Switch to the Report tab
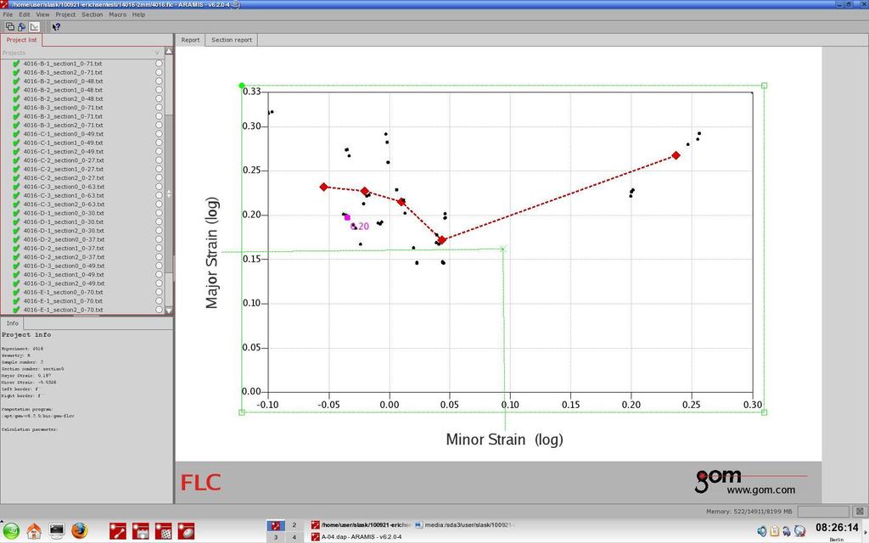Screen dimensions: 869x543 190,40
